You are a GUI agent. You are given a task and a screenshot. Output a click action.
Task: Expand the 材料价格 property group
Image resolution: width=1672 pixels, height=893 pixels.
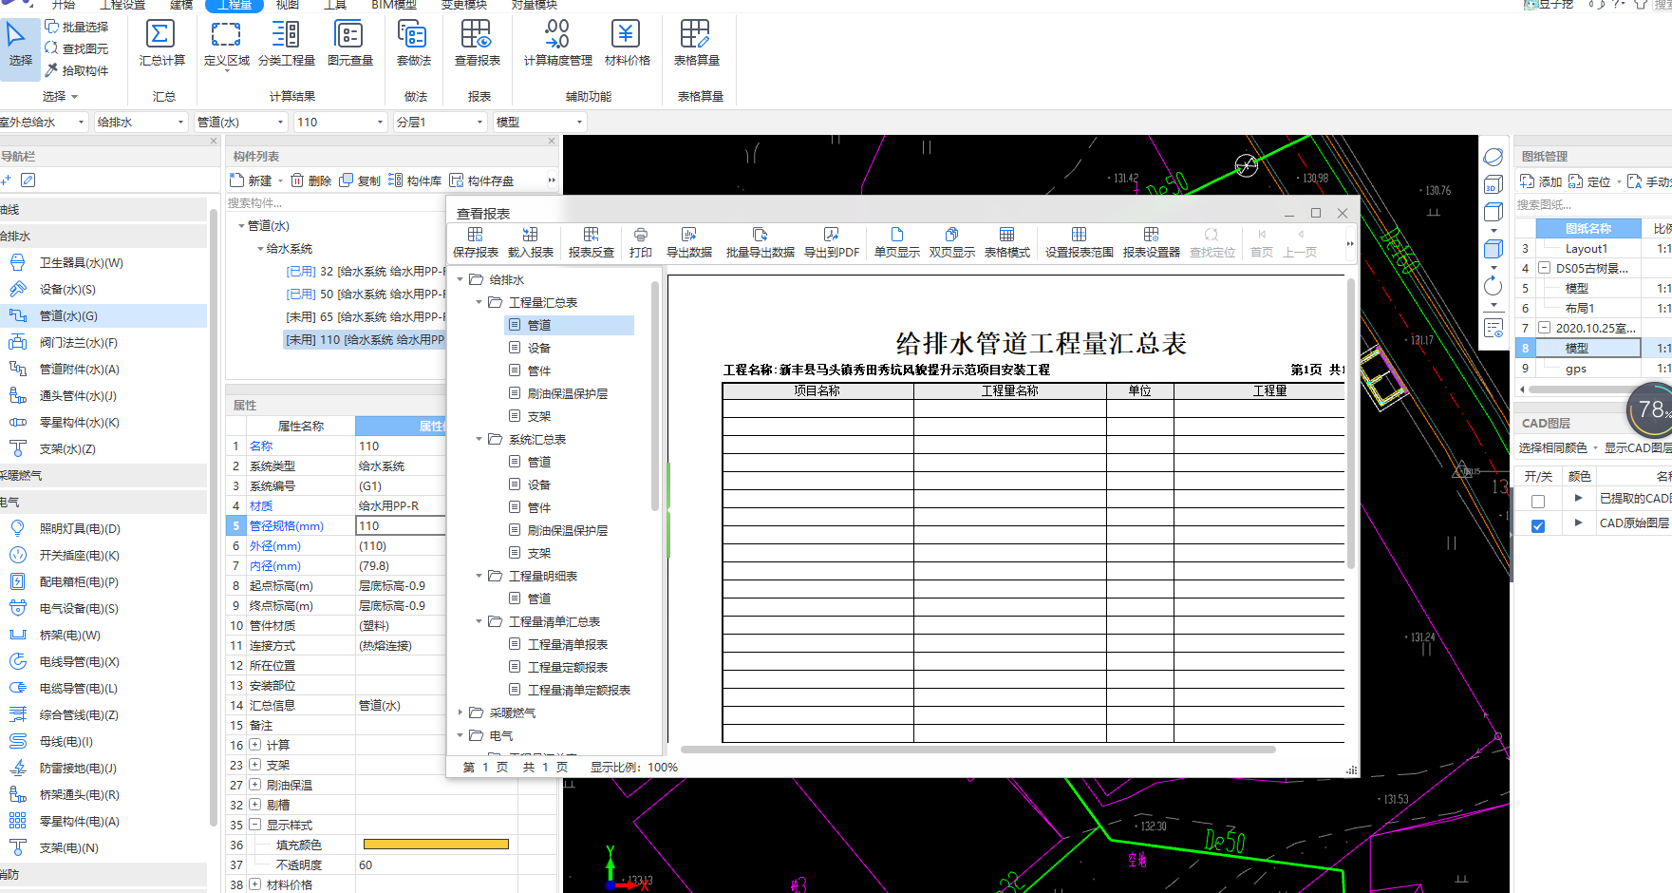[x=254, y=884]
